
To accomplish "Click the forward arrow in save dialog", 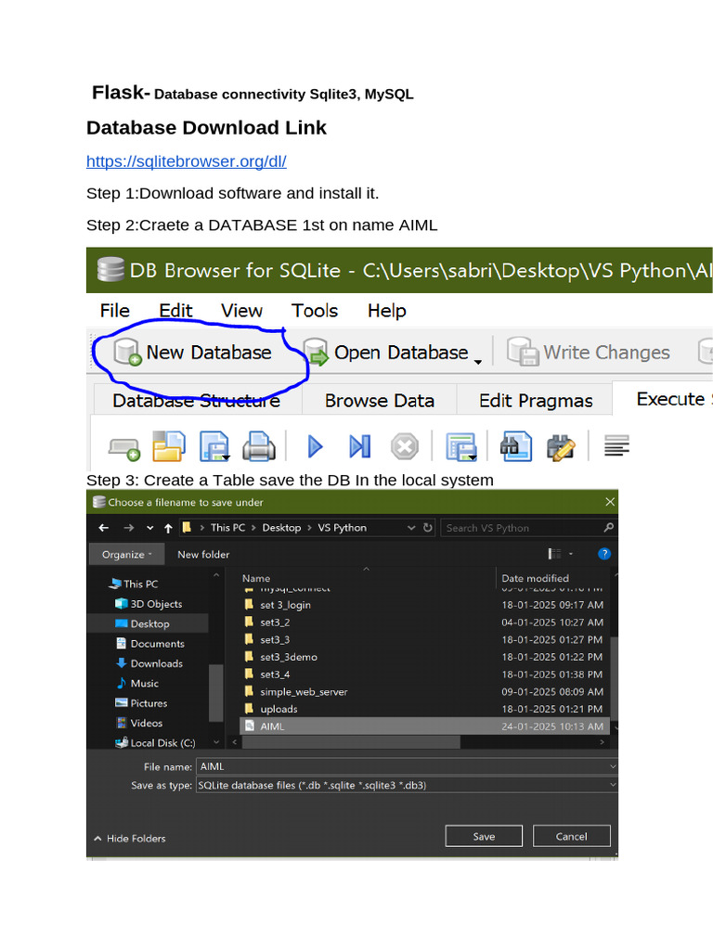I will coord(128,528).
